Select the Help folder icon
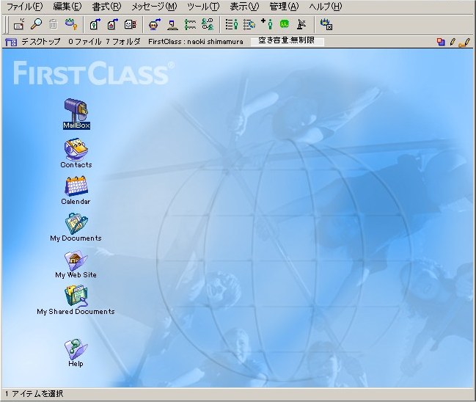This screenshot has width=476, height=402. (76, 353)
